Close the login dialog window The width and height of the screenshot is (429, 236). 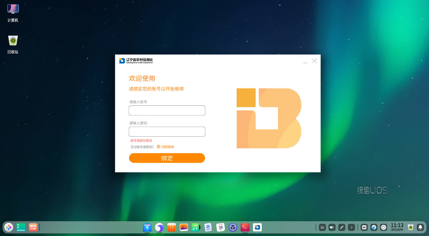(x=315, y=61)
